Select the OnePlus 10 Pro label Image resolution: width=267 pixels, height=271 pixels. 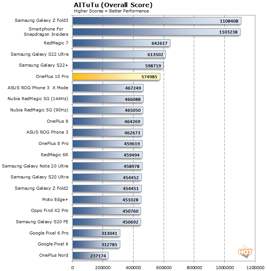tap(52, 76)
